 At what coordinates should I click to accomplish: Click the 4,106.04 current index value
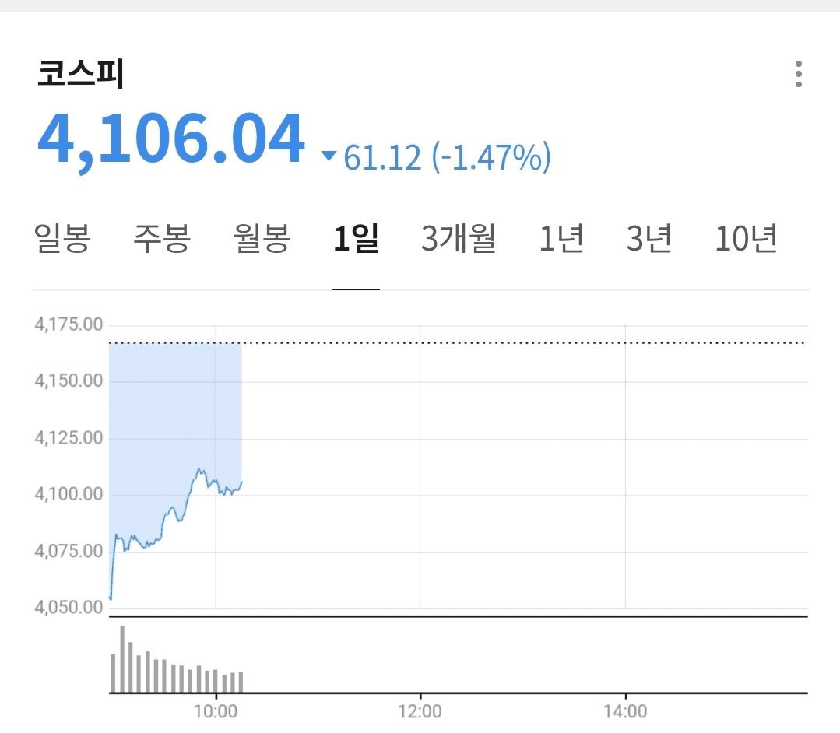pos(171,140)
